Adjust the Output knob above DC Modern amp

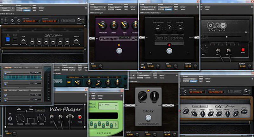(79, 20)
